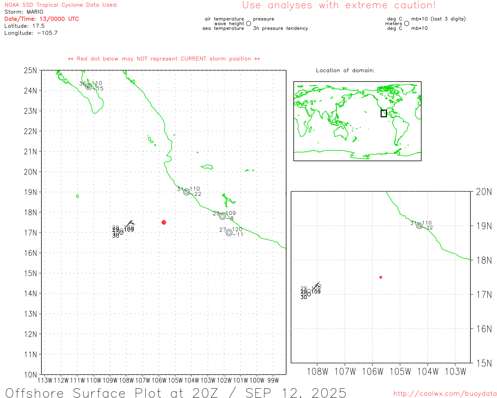Click the red storm dot in the zoomed inset map
497x398 pixels.
[381, 277]
